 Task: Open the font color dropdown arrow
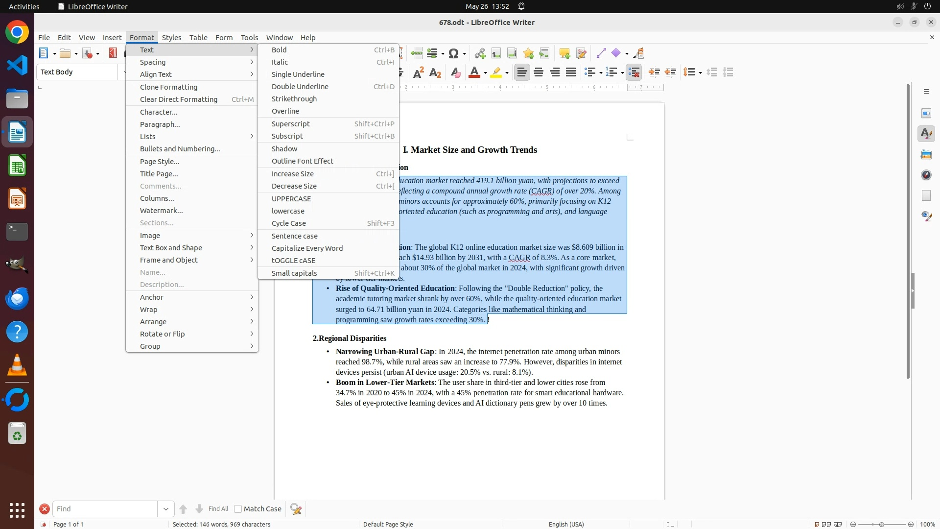(485, 73)
